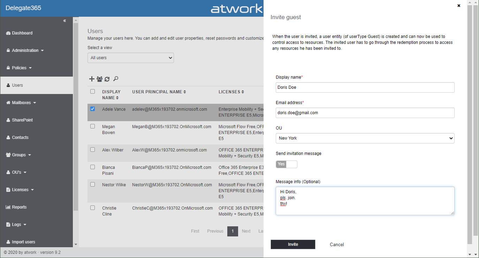Click the Invite button
The height and width of the screenshot is (258, 479).
coord(293,244)
